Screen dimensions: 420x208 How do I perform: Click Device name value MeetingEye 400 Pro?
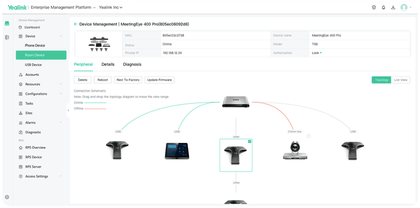coord(326,35)
